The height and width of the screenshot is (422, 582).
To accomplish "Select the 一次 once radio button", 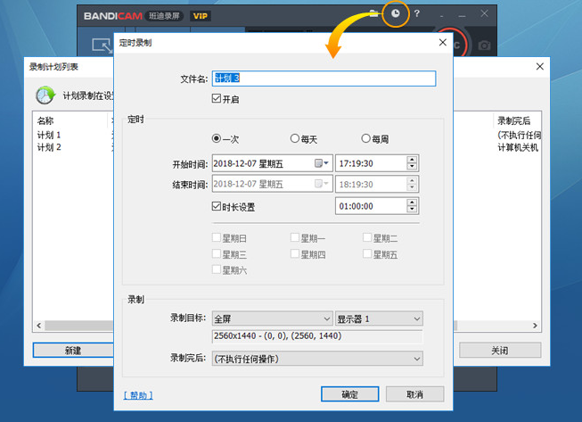I will [217, 138].
